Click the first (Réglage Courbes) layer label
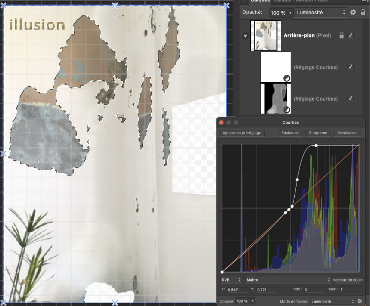The height and width of the screenshot is (306, 370). click(316, 67)
